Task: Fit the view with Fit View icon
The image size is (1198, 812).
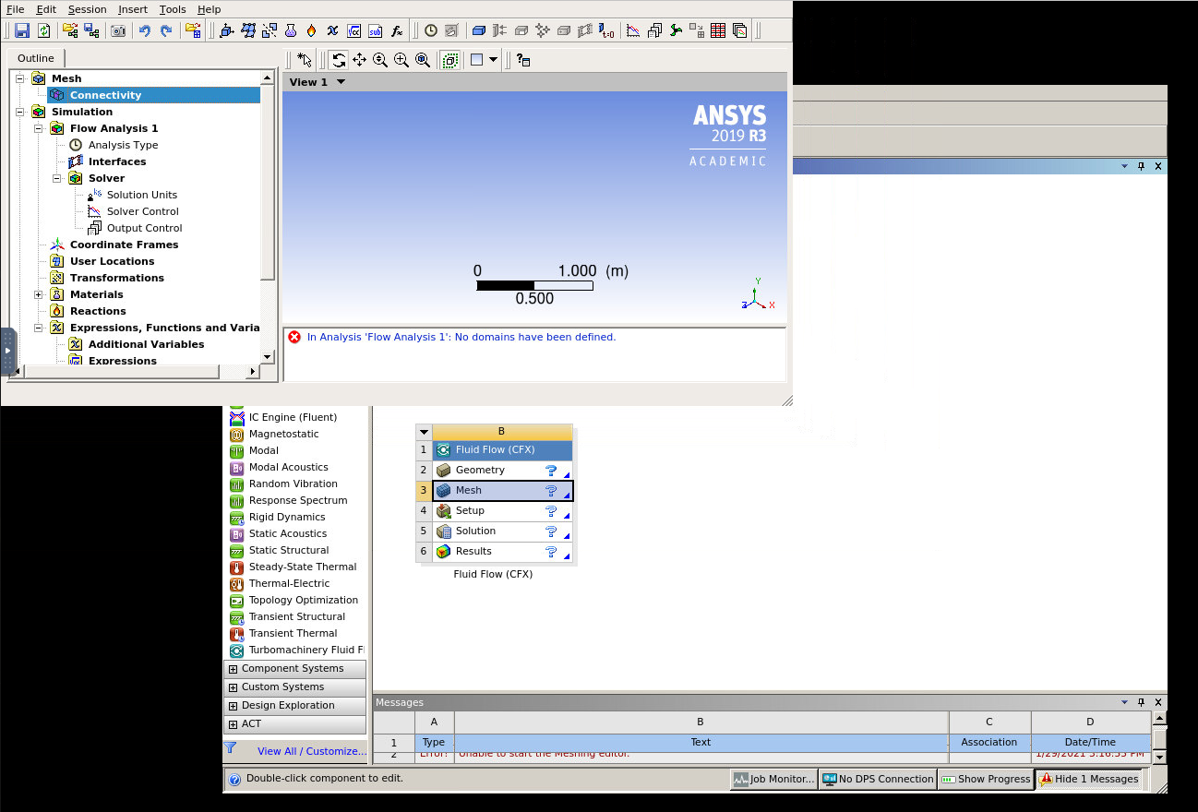Action: 423,60
